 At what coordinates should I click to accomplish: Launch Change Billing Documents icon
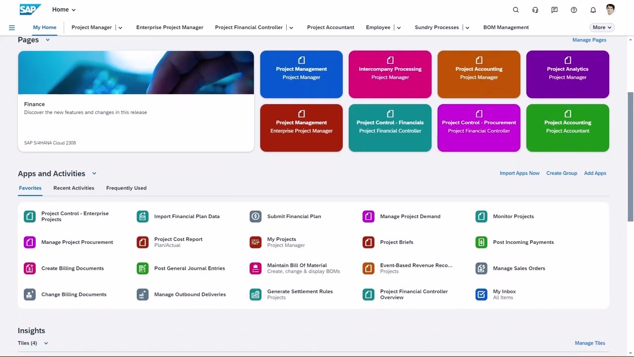(x=30, y=295)
